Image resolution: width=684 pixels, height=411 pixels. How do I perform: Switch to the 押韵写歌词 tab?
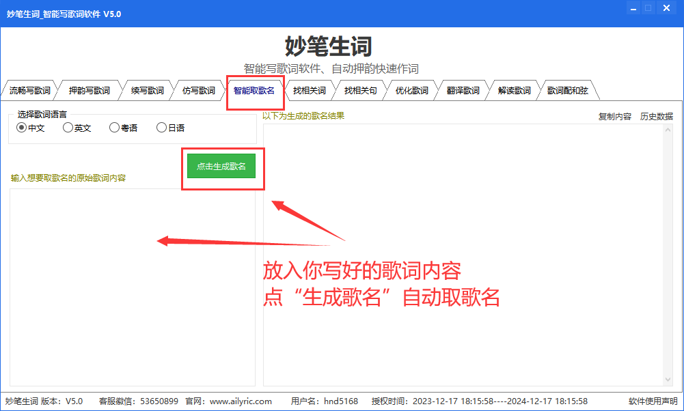pyautogui.click(x=89, y=91)
